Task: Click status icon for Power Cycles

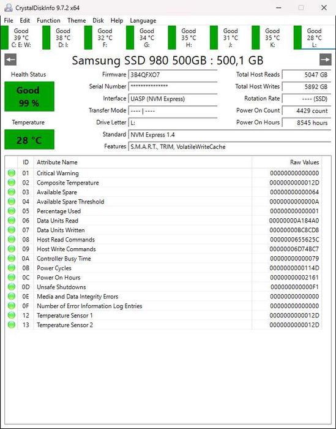Action: coord(12,268)
